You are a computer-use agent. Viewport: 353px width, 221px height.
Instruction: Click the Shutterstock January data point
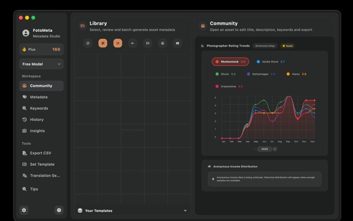(x=222, y=138)
